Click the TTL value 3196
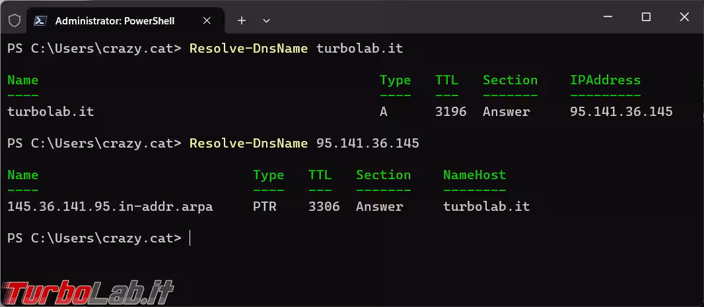704x307 pixels. [x=451, y=111]
